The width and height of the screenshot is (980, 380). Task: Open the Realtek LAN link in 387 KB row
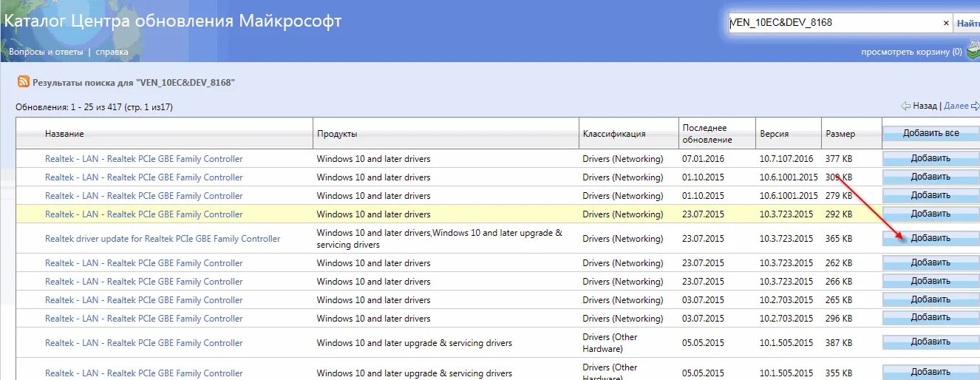143,343
